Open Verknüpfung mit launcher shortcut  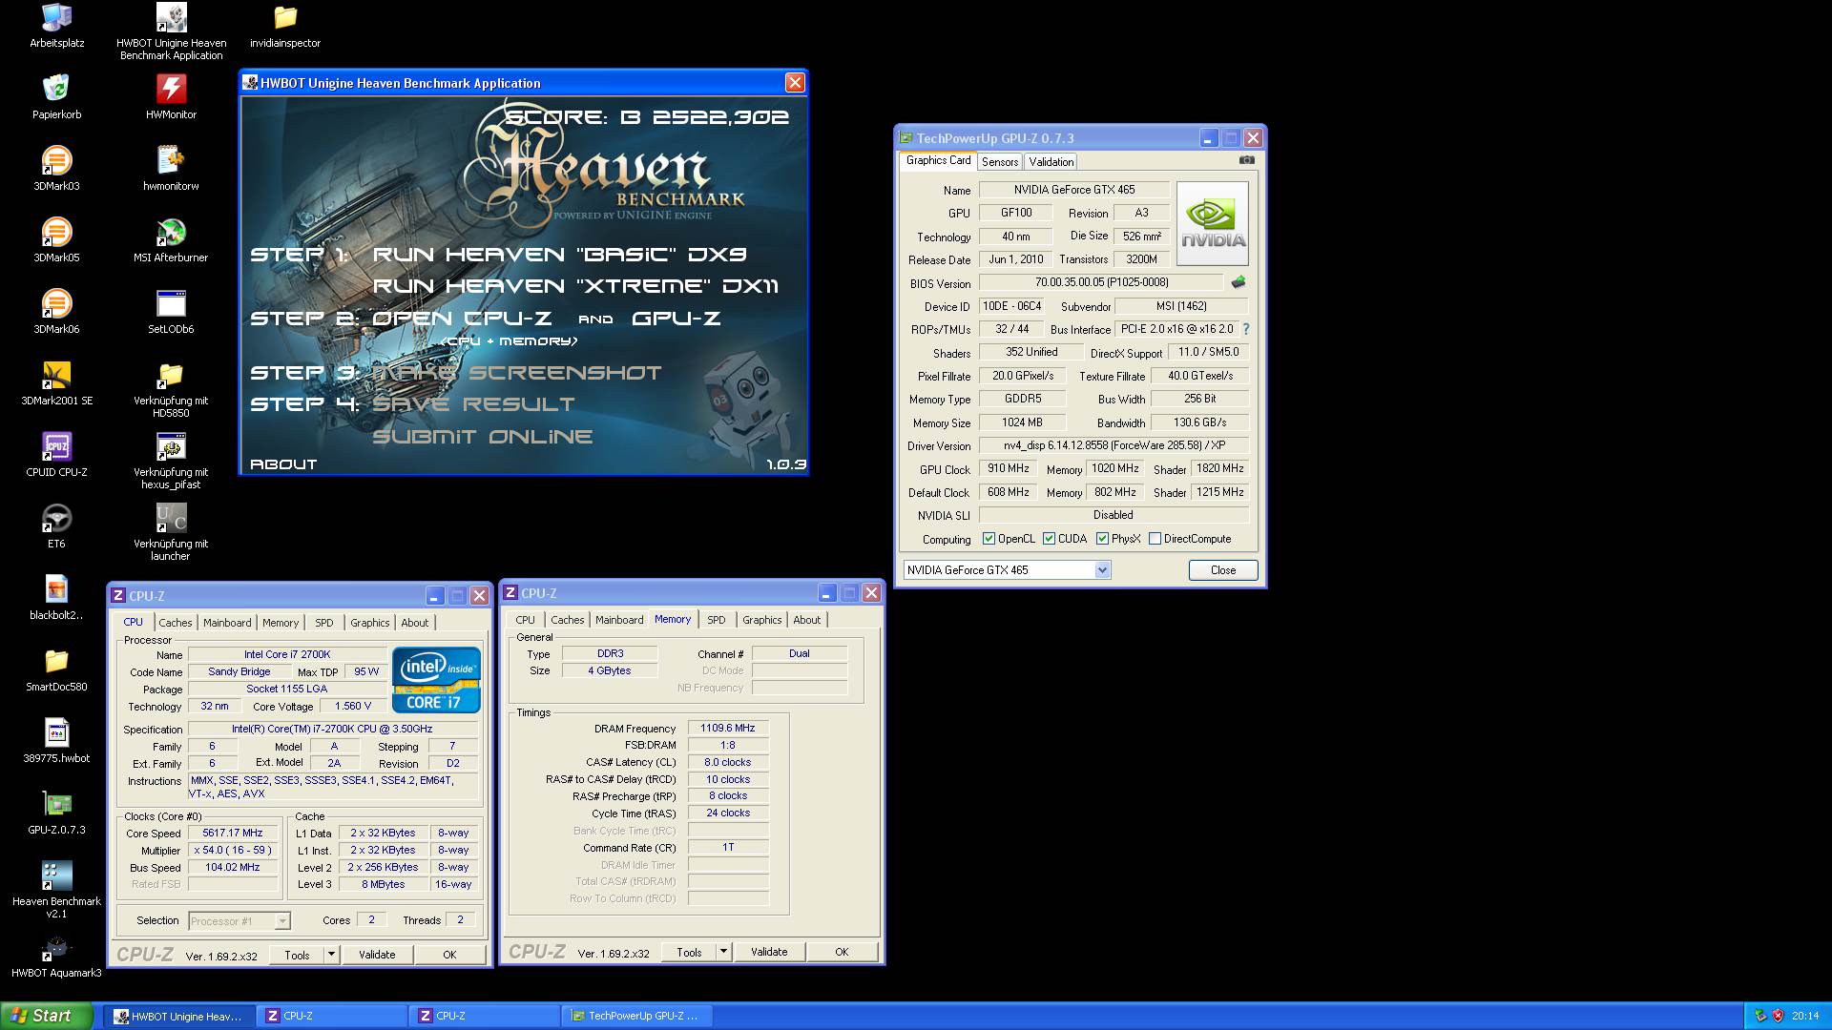click(x=171, y=532)
